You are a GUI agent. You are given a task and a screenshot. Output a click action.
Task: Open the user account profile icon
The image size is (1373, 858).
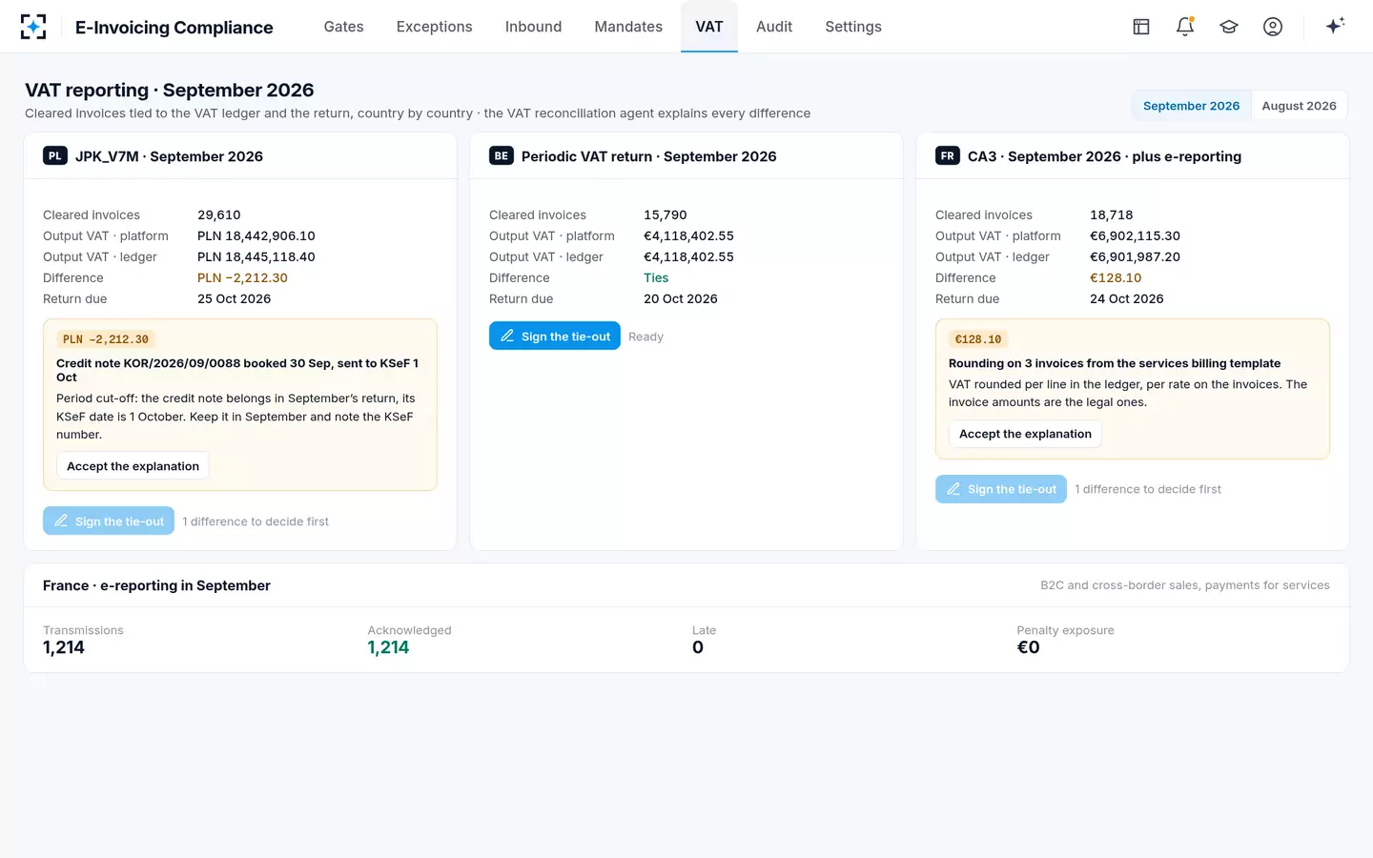coord(1273,27)
